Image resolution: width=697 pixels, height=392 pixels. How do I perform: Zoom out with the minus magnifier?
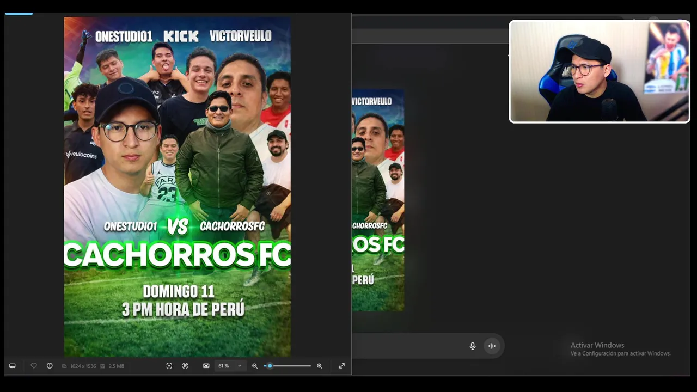point(255,366)
